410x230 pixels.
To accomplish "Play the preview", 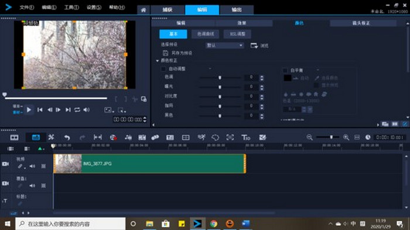I will pos(29,110).
